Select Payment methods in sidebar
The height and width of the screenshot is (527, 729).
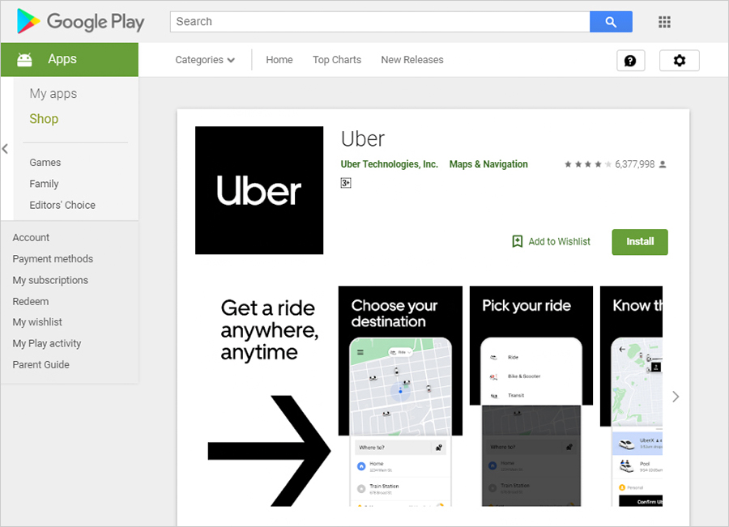[x=53, y=259]
